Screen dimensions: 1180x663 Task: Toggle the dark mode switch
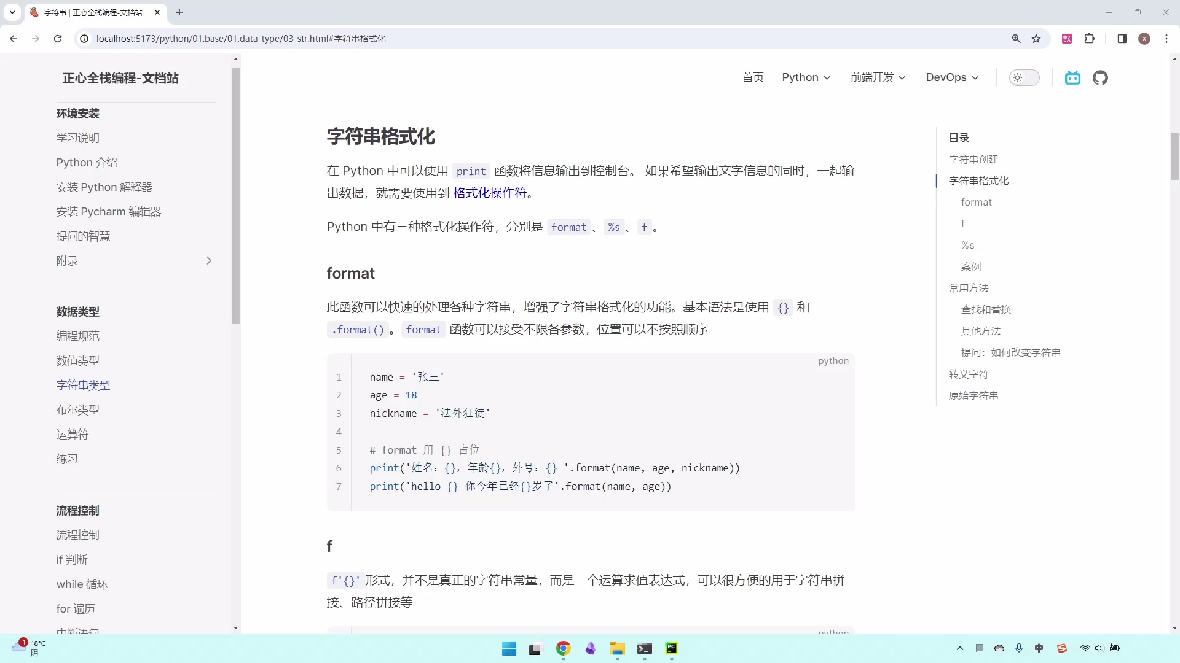click(1024, 77)
